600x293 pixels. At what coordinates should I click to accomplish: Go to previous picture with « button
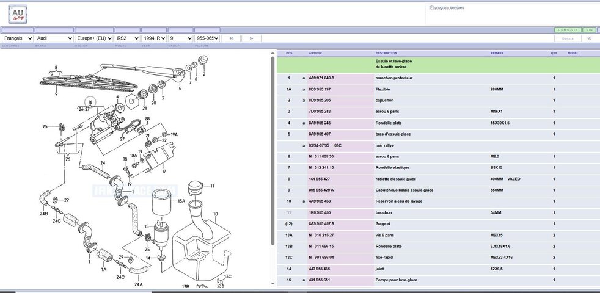pyautogui.click(x=230, y=38)
